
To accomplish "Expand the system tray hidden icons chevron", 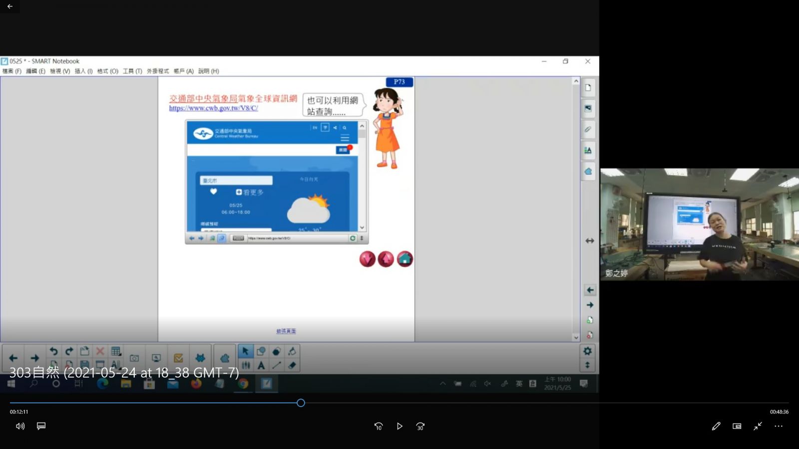I will point(442,384).
